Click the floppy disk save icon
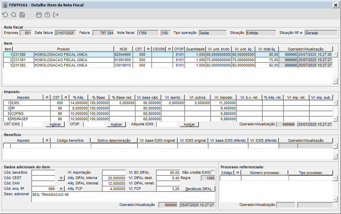The width and height of the screenshot is (341, 214). [x=22, y=15]
